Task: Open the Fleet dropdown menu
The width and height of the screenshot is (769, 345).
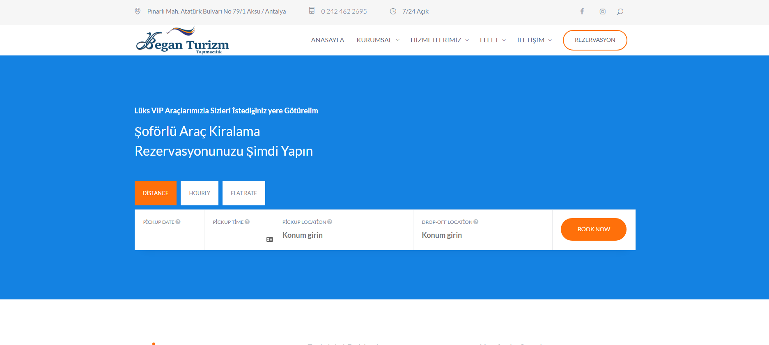Action: (492, 40)
